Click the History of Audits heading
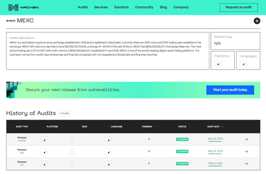This screenshot has height=174, width=266. click(31, 113)
